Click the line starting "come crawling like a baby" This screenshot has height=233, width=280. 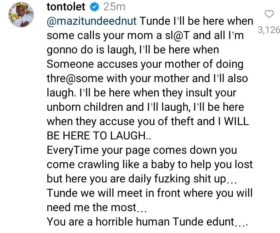click(x=150, y=164)
